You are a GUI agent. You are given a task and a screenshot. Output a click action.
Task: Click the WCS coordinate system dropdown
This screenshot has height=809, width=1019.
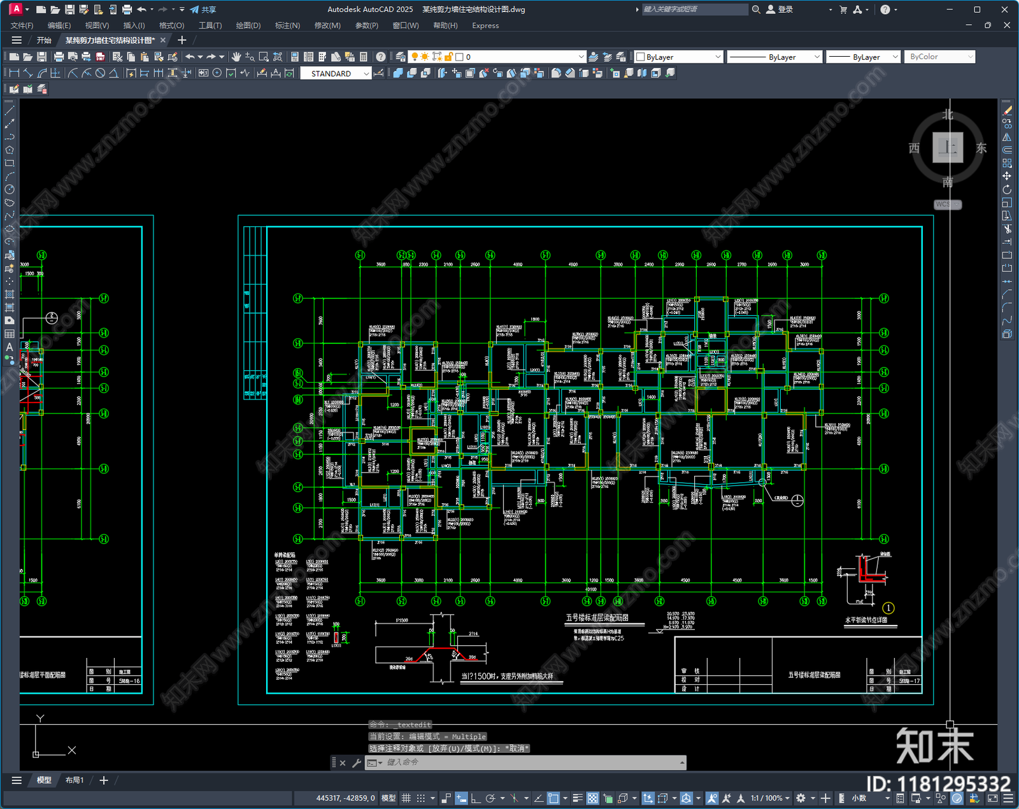948,204
